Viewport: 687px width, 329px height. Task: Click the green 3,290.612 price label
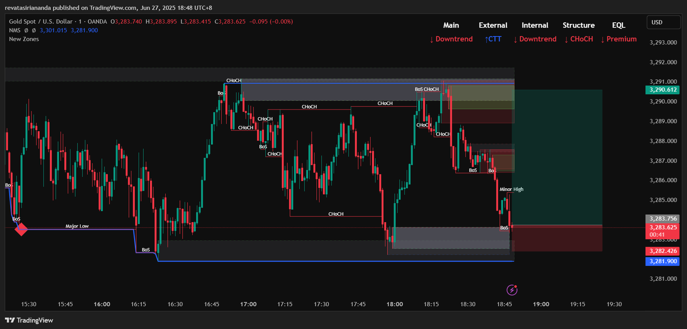point(663,90)
